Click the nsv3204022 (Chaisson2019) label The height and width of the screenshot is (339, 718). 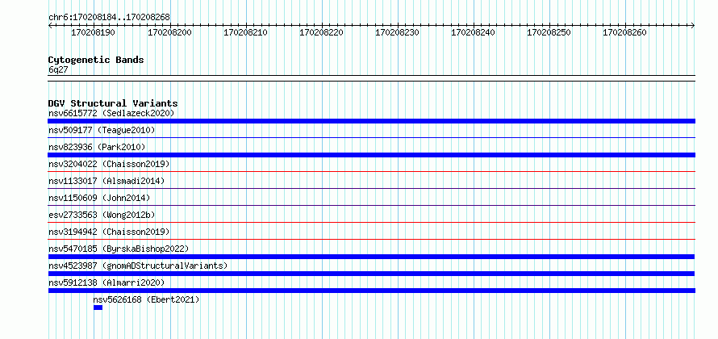109,164
